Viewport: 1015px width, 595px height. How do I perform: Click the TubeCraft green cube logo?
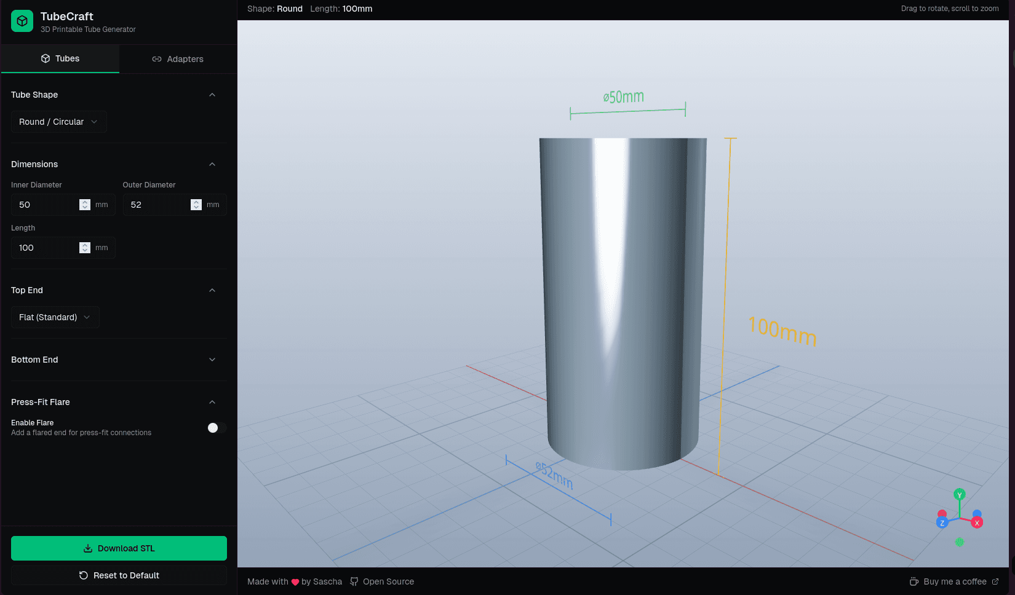click(x=22, y=22)
